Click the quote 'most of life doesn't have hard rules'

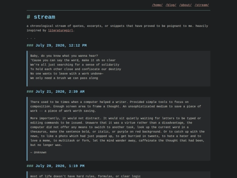pos(86,176)
